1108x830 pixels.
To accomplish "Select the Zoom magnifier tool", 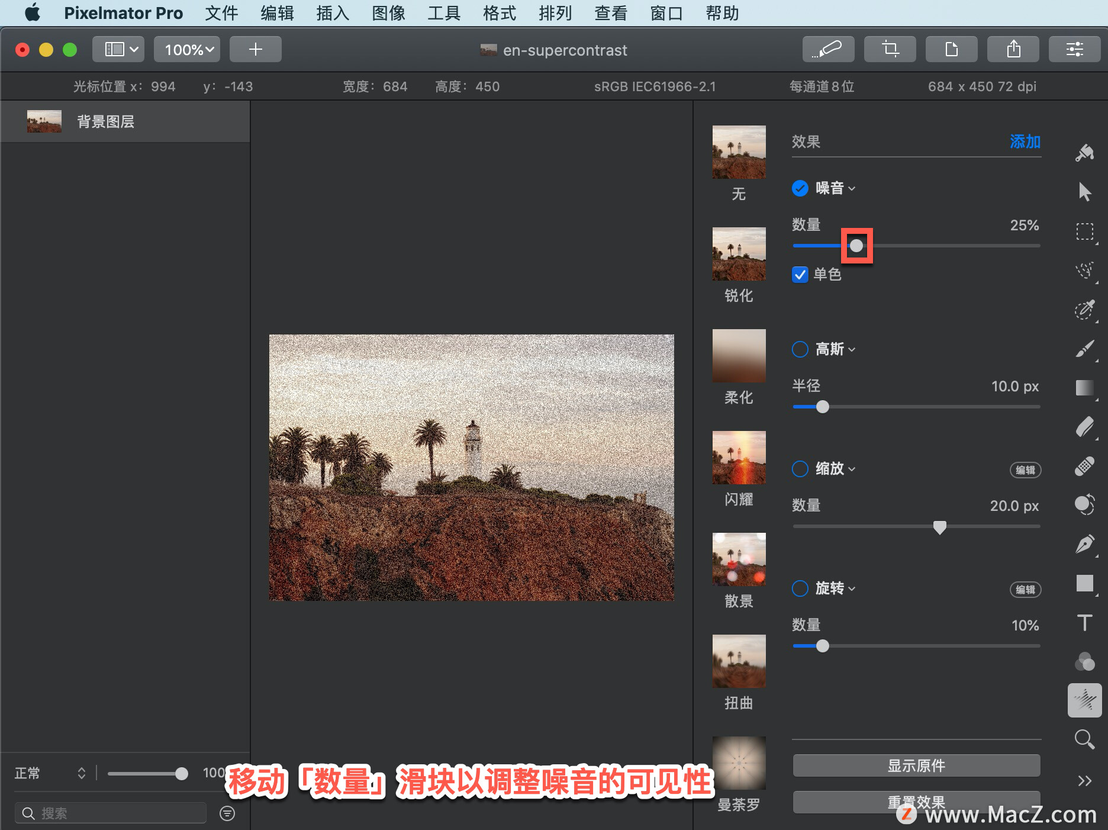I will [x=1084, y=739].
